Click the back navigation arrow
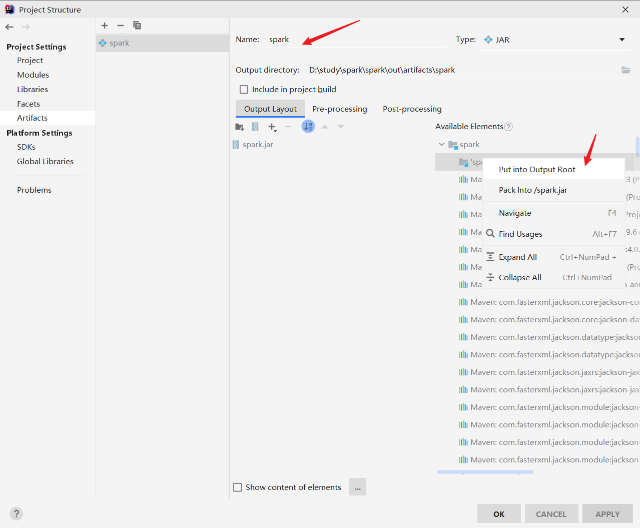 (9, 27)
